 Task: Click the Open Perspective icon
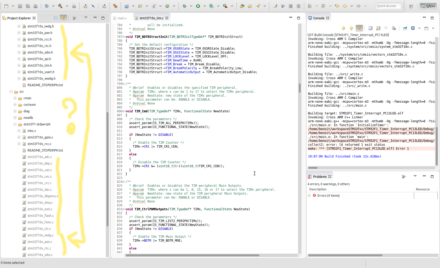[x=411, y=6]
